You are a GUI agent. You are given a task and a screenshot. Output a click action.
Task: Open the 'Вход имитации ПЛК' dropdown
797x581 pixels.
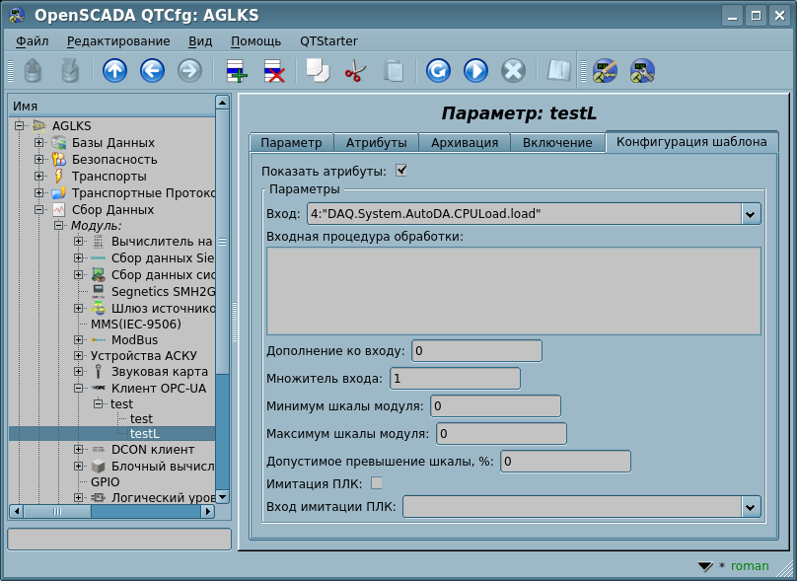pos(751,507)
